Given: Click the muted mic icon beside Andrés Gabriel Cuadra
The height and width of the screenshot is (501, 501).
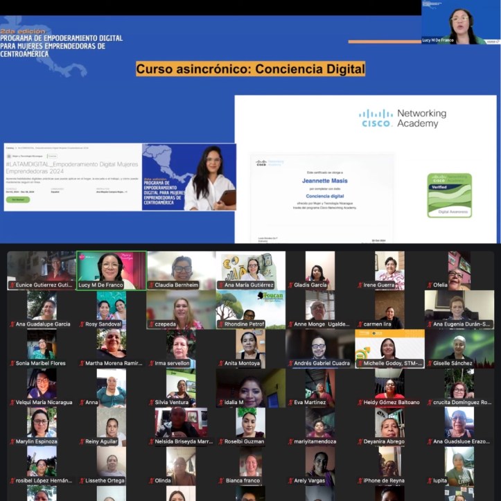Looking at the screenshot, I should (291, 363).
